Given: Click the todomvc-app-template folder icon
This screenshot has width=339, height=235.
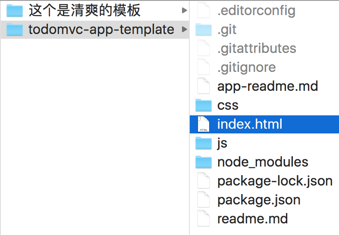Looking at the screenshot, I should pyautogui.click(x=15, y=30).
